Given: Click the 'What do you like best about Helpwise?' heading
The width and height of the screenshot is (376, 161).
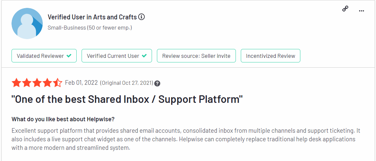Looking at the screenshot, I should coord(63,119).
